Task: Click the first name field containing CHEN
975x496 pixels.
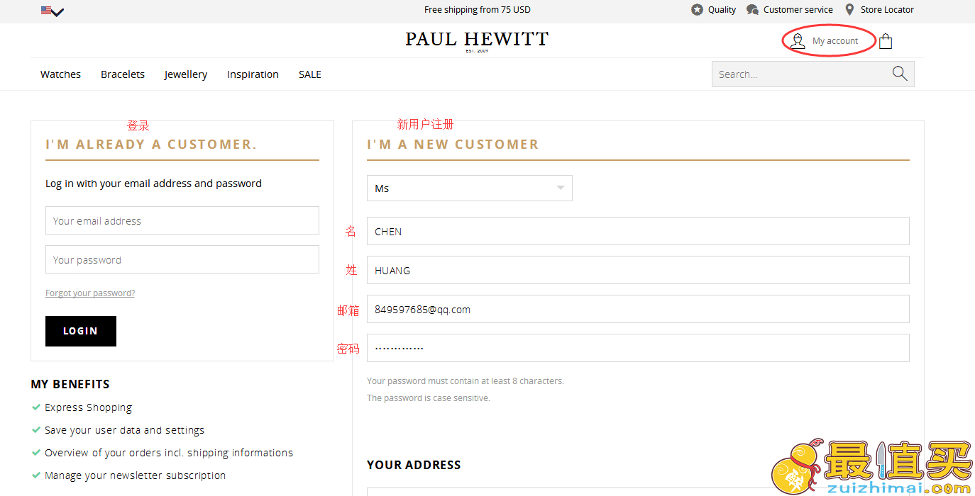Action: 638,231
